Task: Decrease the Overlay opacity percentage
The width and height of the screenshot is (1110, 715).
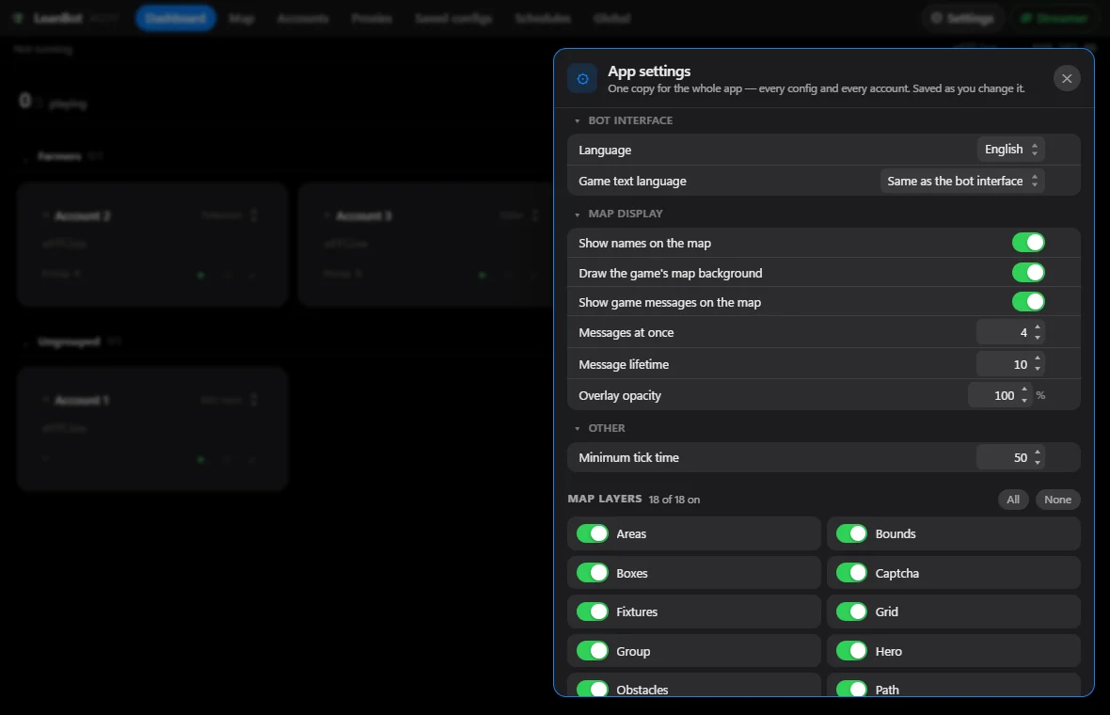Action: (x=1023, y=401)
